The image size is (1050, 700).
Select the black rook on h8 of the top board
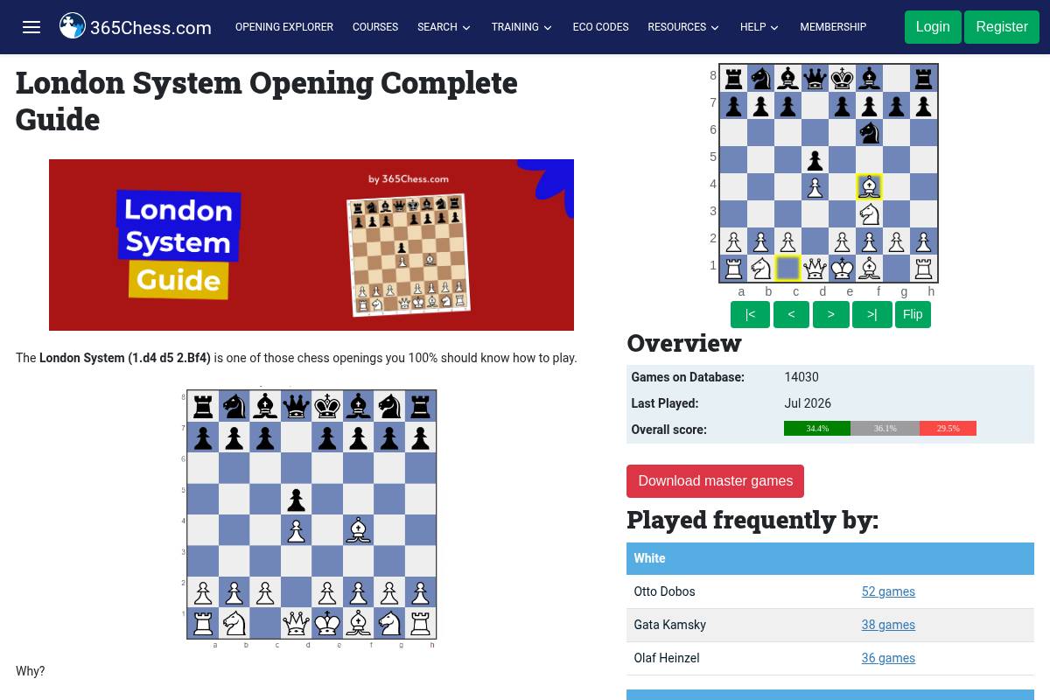[923, 78]
